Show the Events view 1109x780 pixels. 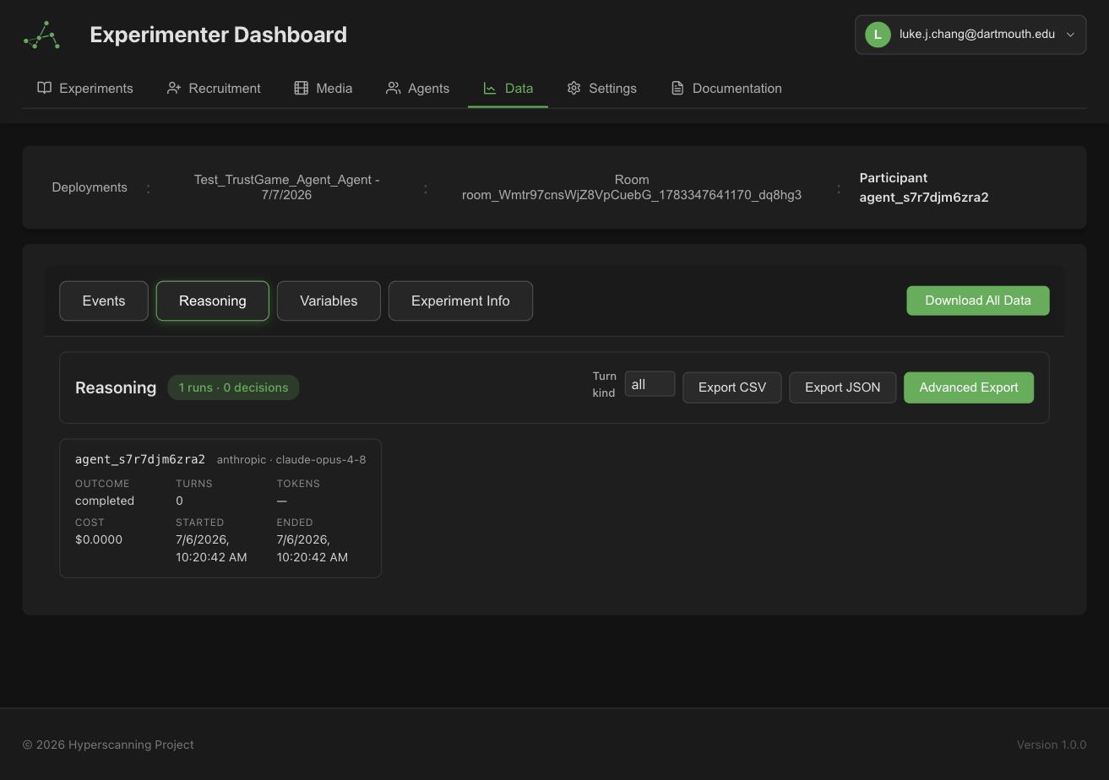click(x=104, y=301)
